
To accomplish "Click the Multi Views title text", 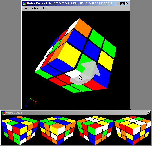I will coord(14,113).
